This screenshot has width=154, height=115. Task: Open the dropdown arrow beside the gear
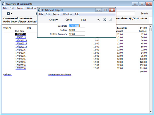pos(12,13)
